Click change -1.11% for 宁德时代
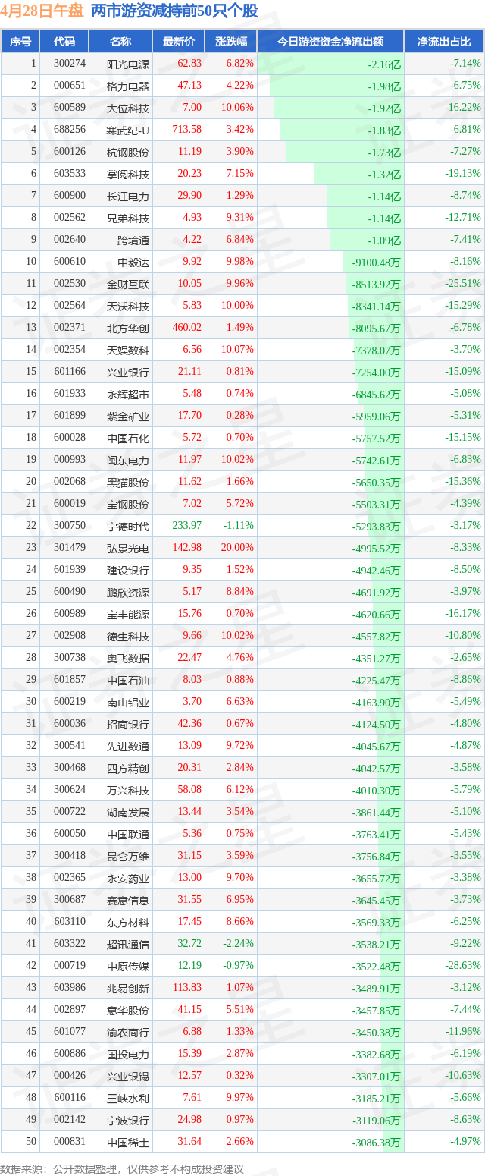Image resolution: width=485 pixels, height=1176 pixels. 239,526
